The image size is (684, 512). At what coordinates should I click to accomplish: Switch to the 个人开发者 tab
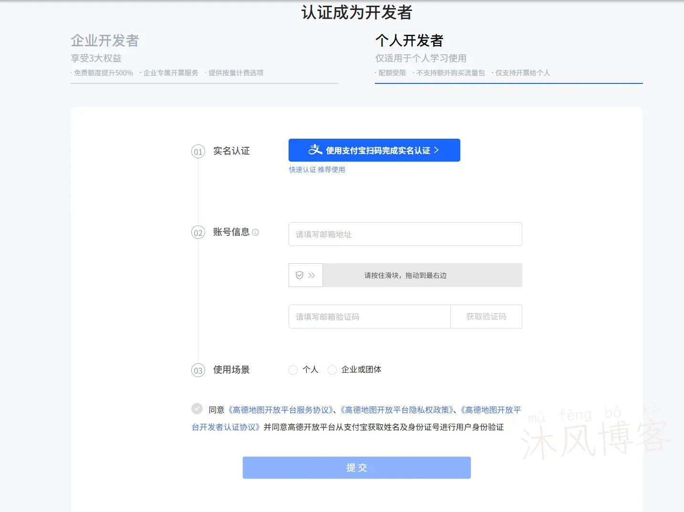coord(409,41)
